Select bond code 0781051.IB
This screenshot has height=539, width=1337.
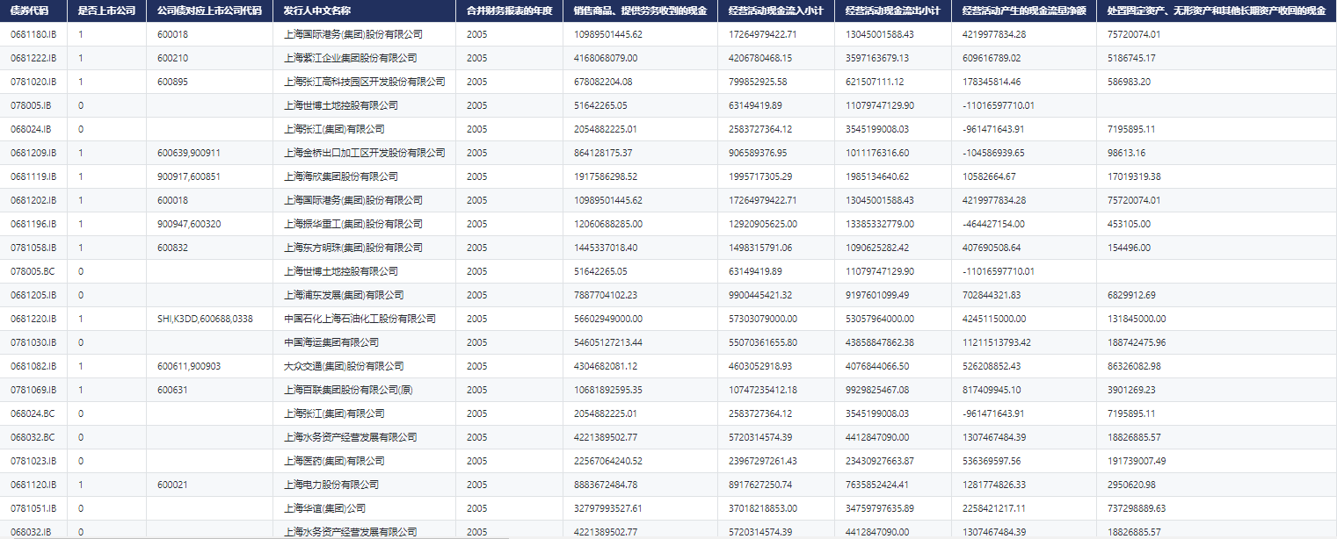pos(33,508)
